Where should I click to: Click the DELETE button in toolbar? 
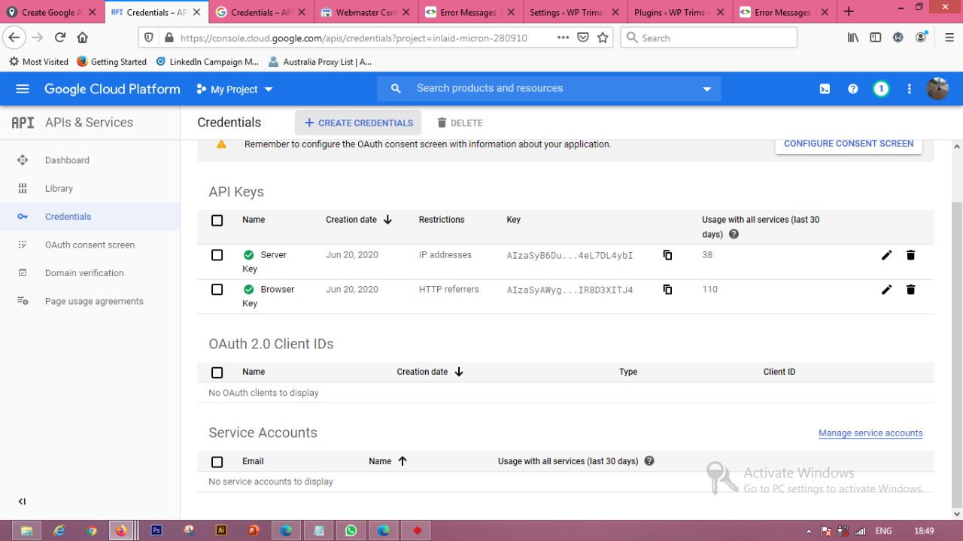coord(460,123)
